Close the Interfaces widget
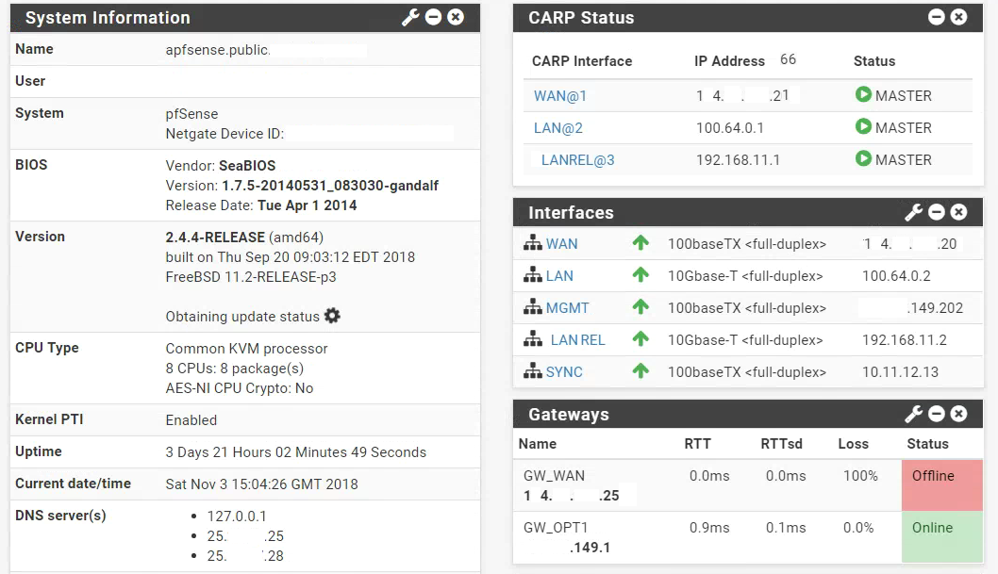 (958, 212)
